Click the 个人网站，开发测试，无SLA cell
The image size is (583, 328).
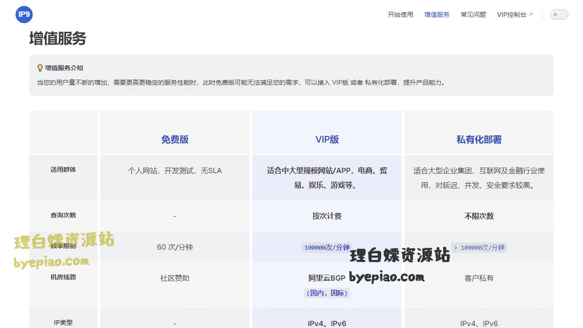coord(175,170)
